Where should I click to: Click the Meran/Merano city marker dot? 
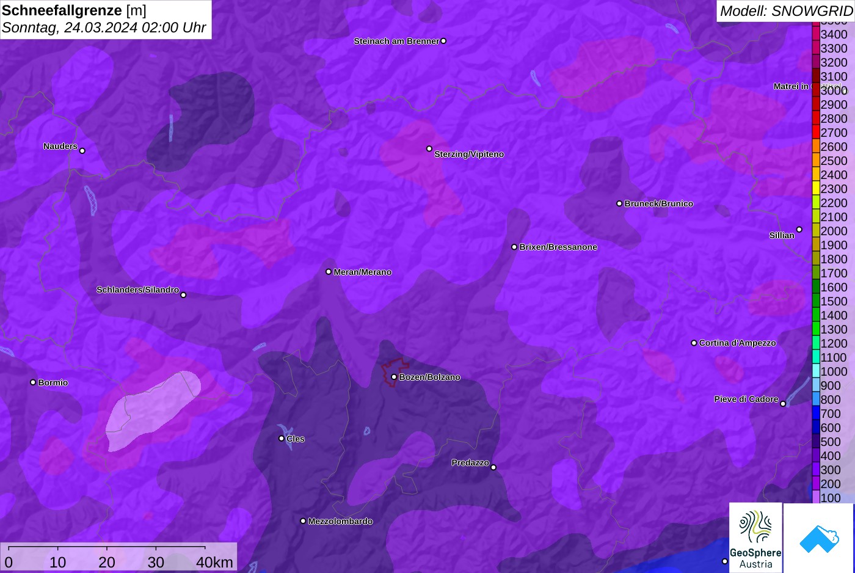pyautogui.click(x=329, y=272)
